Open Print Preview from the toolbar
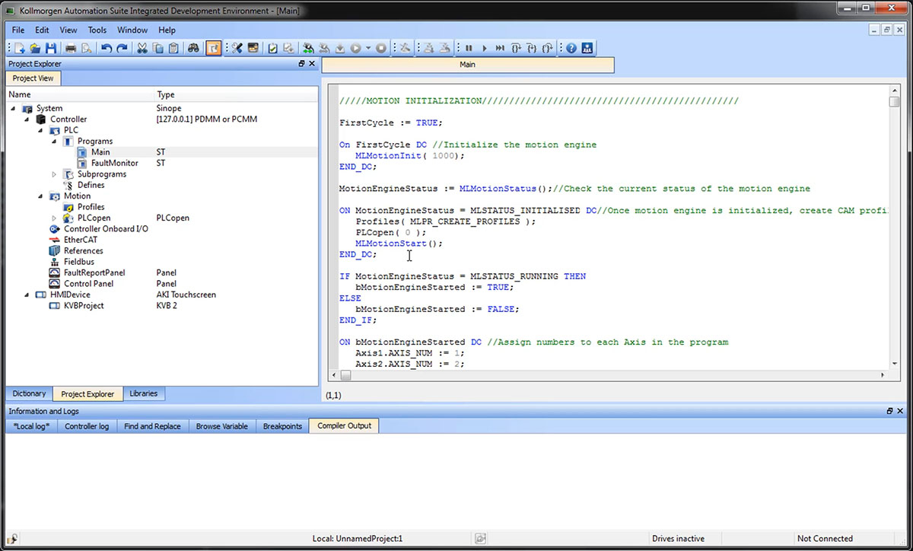This screenshot has height=551, width=913. pyautogui.click(x=87, y=48)
